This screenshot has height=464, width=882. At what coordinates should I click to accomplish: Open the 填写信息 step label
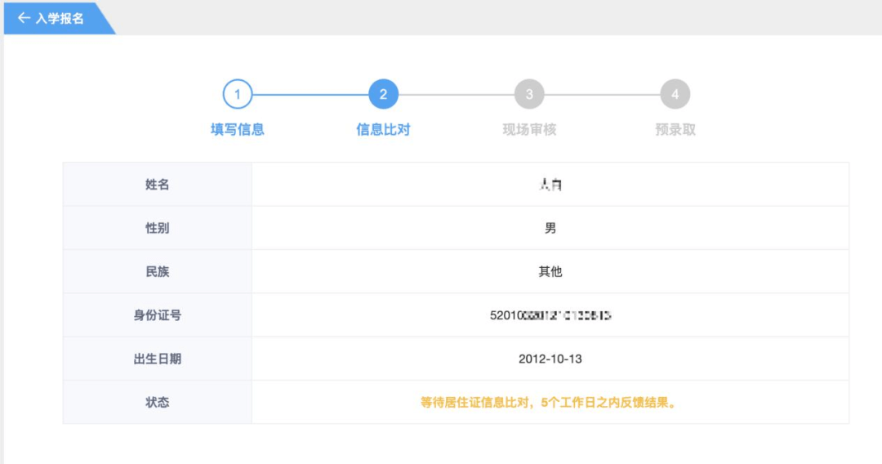pos(238,129)
